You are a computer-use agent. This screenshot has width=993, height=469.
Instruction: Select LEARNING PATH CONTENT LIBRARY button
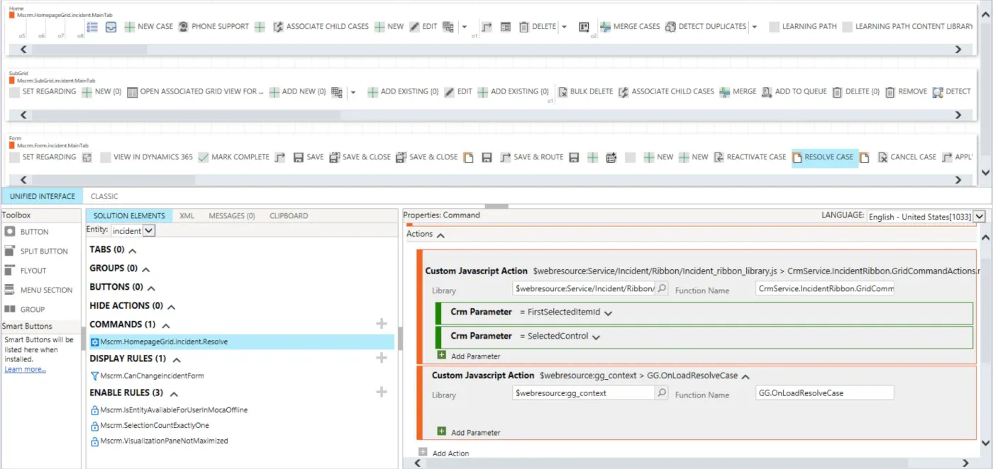coord(908,27)
